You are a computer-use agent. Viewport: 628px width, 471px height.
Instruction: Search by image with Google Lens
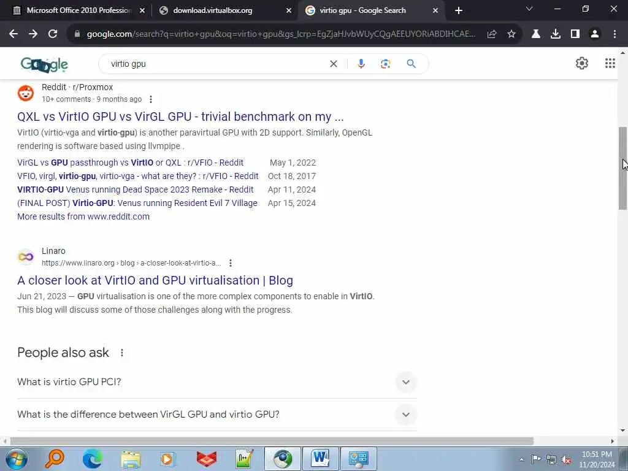[385, 64]
